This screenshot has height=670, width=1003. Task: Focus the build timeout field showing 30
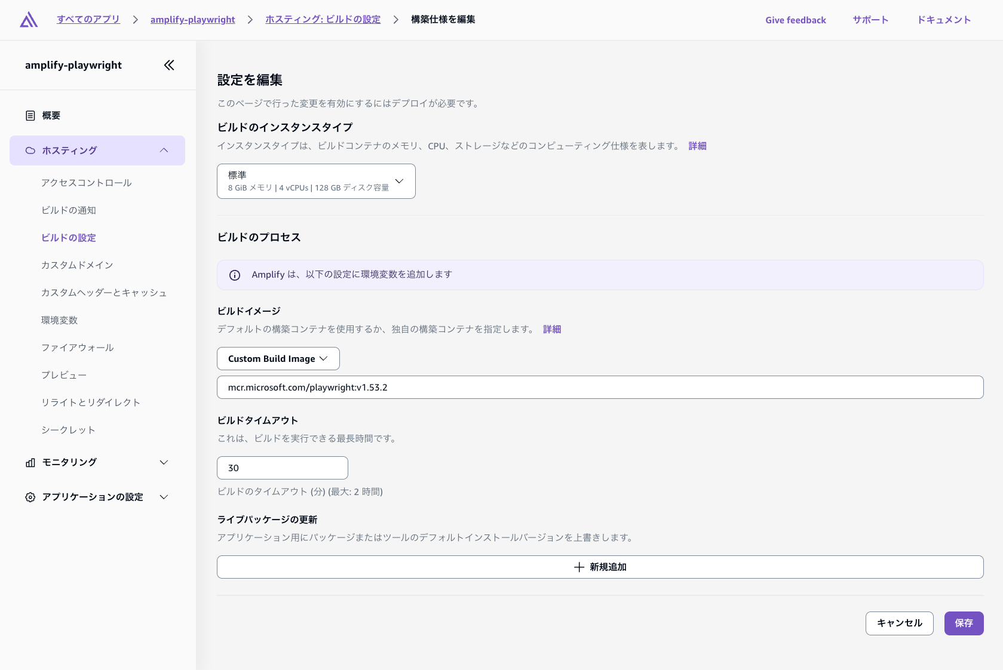pos(283,468)
